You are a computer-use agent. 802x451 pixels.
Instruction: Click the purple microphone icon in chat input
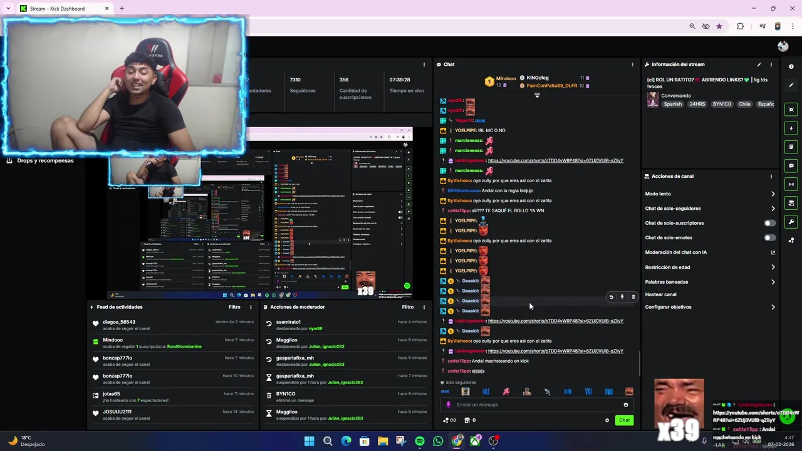tap(449, 405)
